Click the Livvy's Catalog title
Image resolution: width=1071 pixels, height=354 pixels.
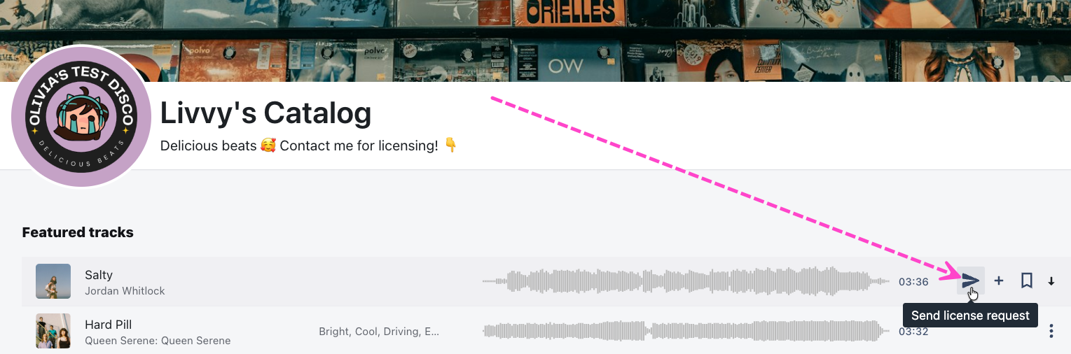[x=265, y=113]
